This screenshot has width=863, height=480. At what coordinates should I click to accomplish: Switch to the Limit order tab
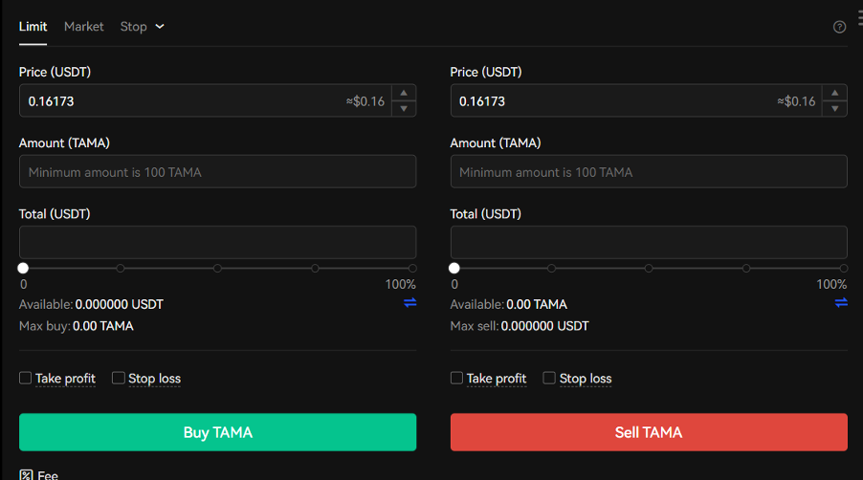[x=33, y=27]
